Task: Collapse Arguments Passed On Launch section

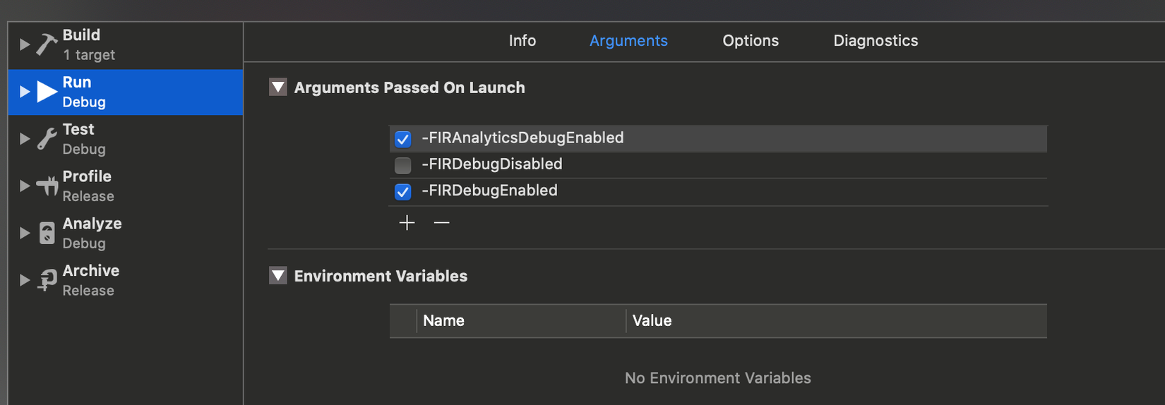Action: [x=278, y=87]
